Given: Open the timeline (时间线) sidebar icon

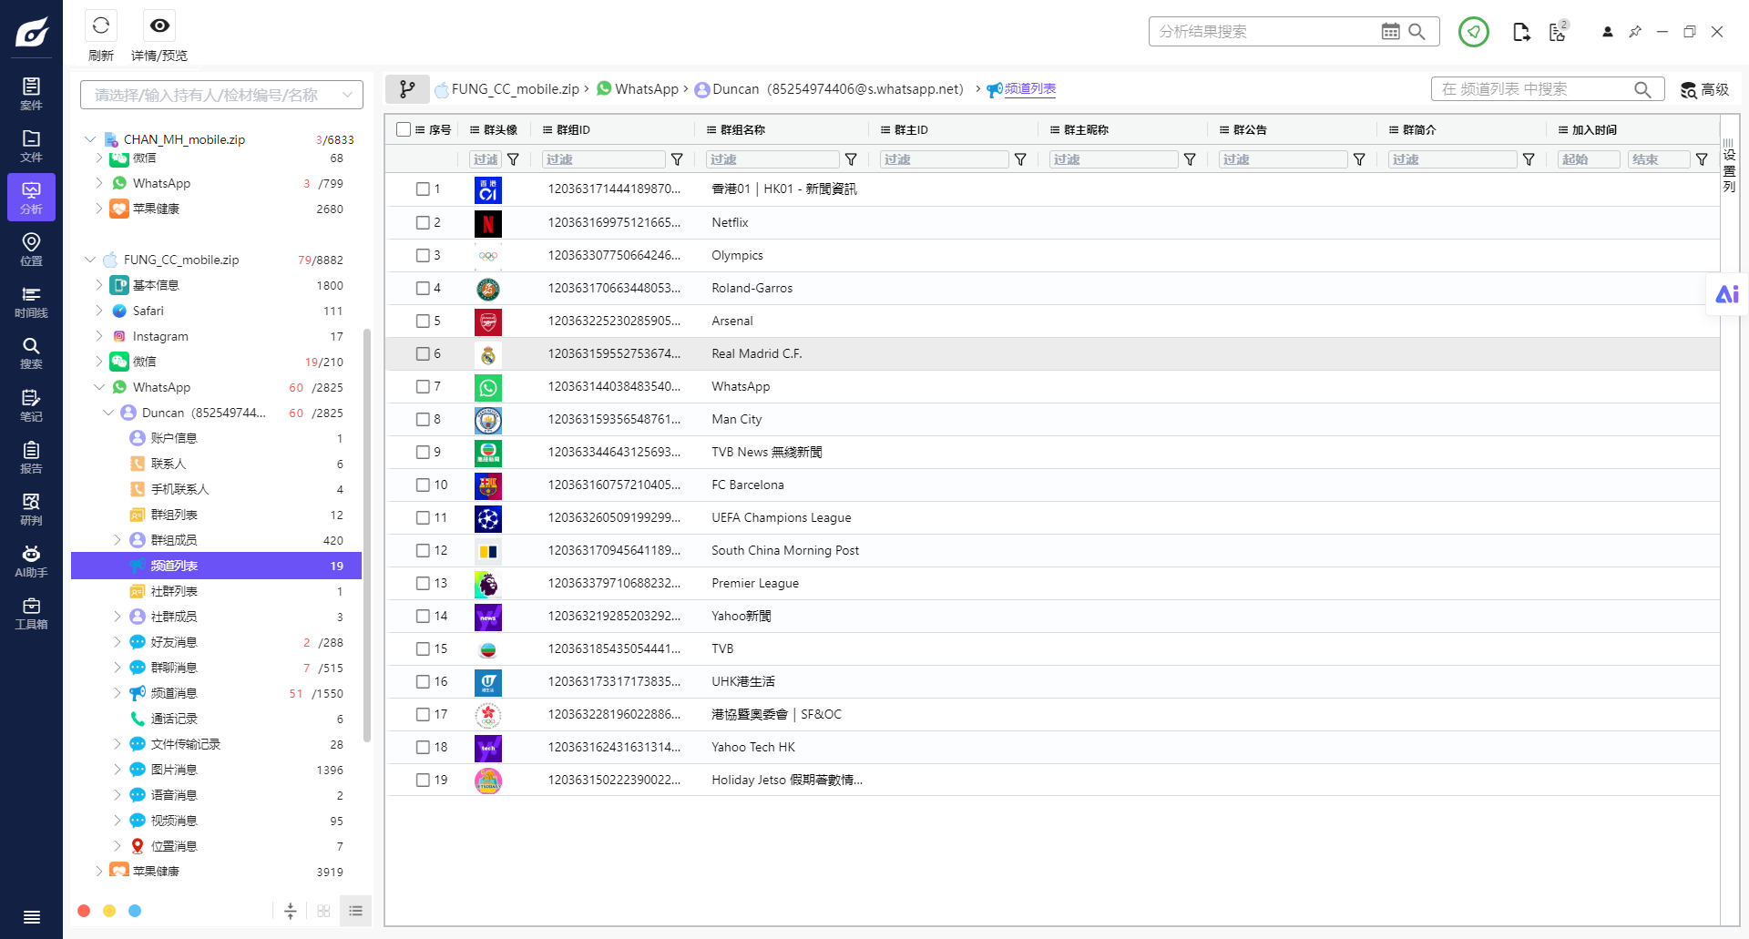Looking at the screenshot, I should (x=31, y=301).
